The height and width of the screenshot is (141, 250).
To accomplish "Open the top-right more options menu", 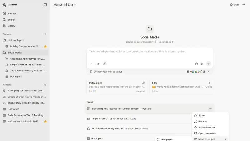I will pos(244,5).
